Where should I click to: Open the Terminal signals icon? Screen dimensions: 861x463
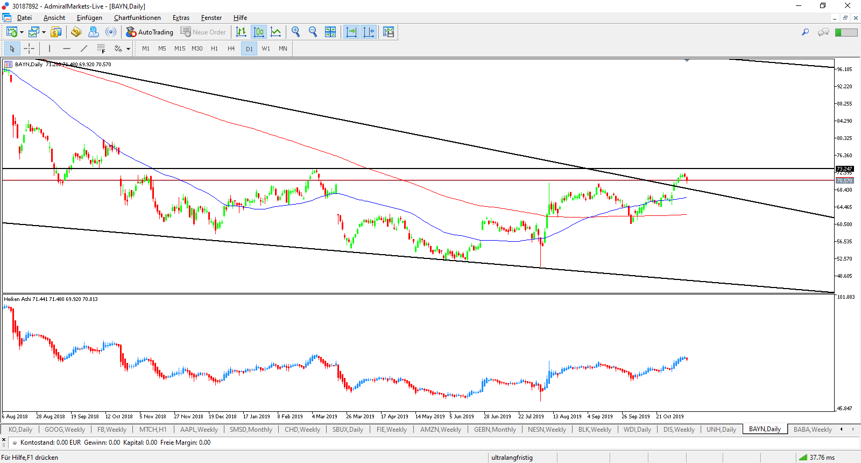point(111,32)
